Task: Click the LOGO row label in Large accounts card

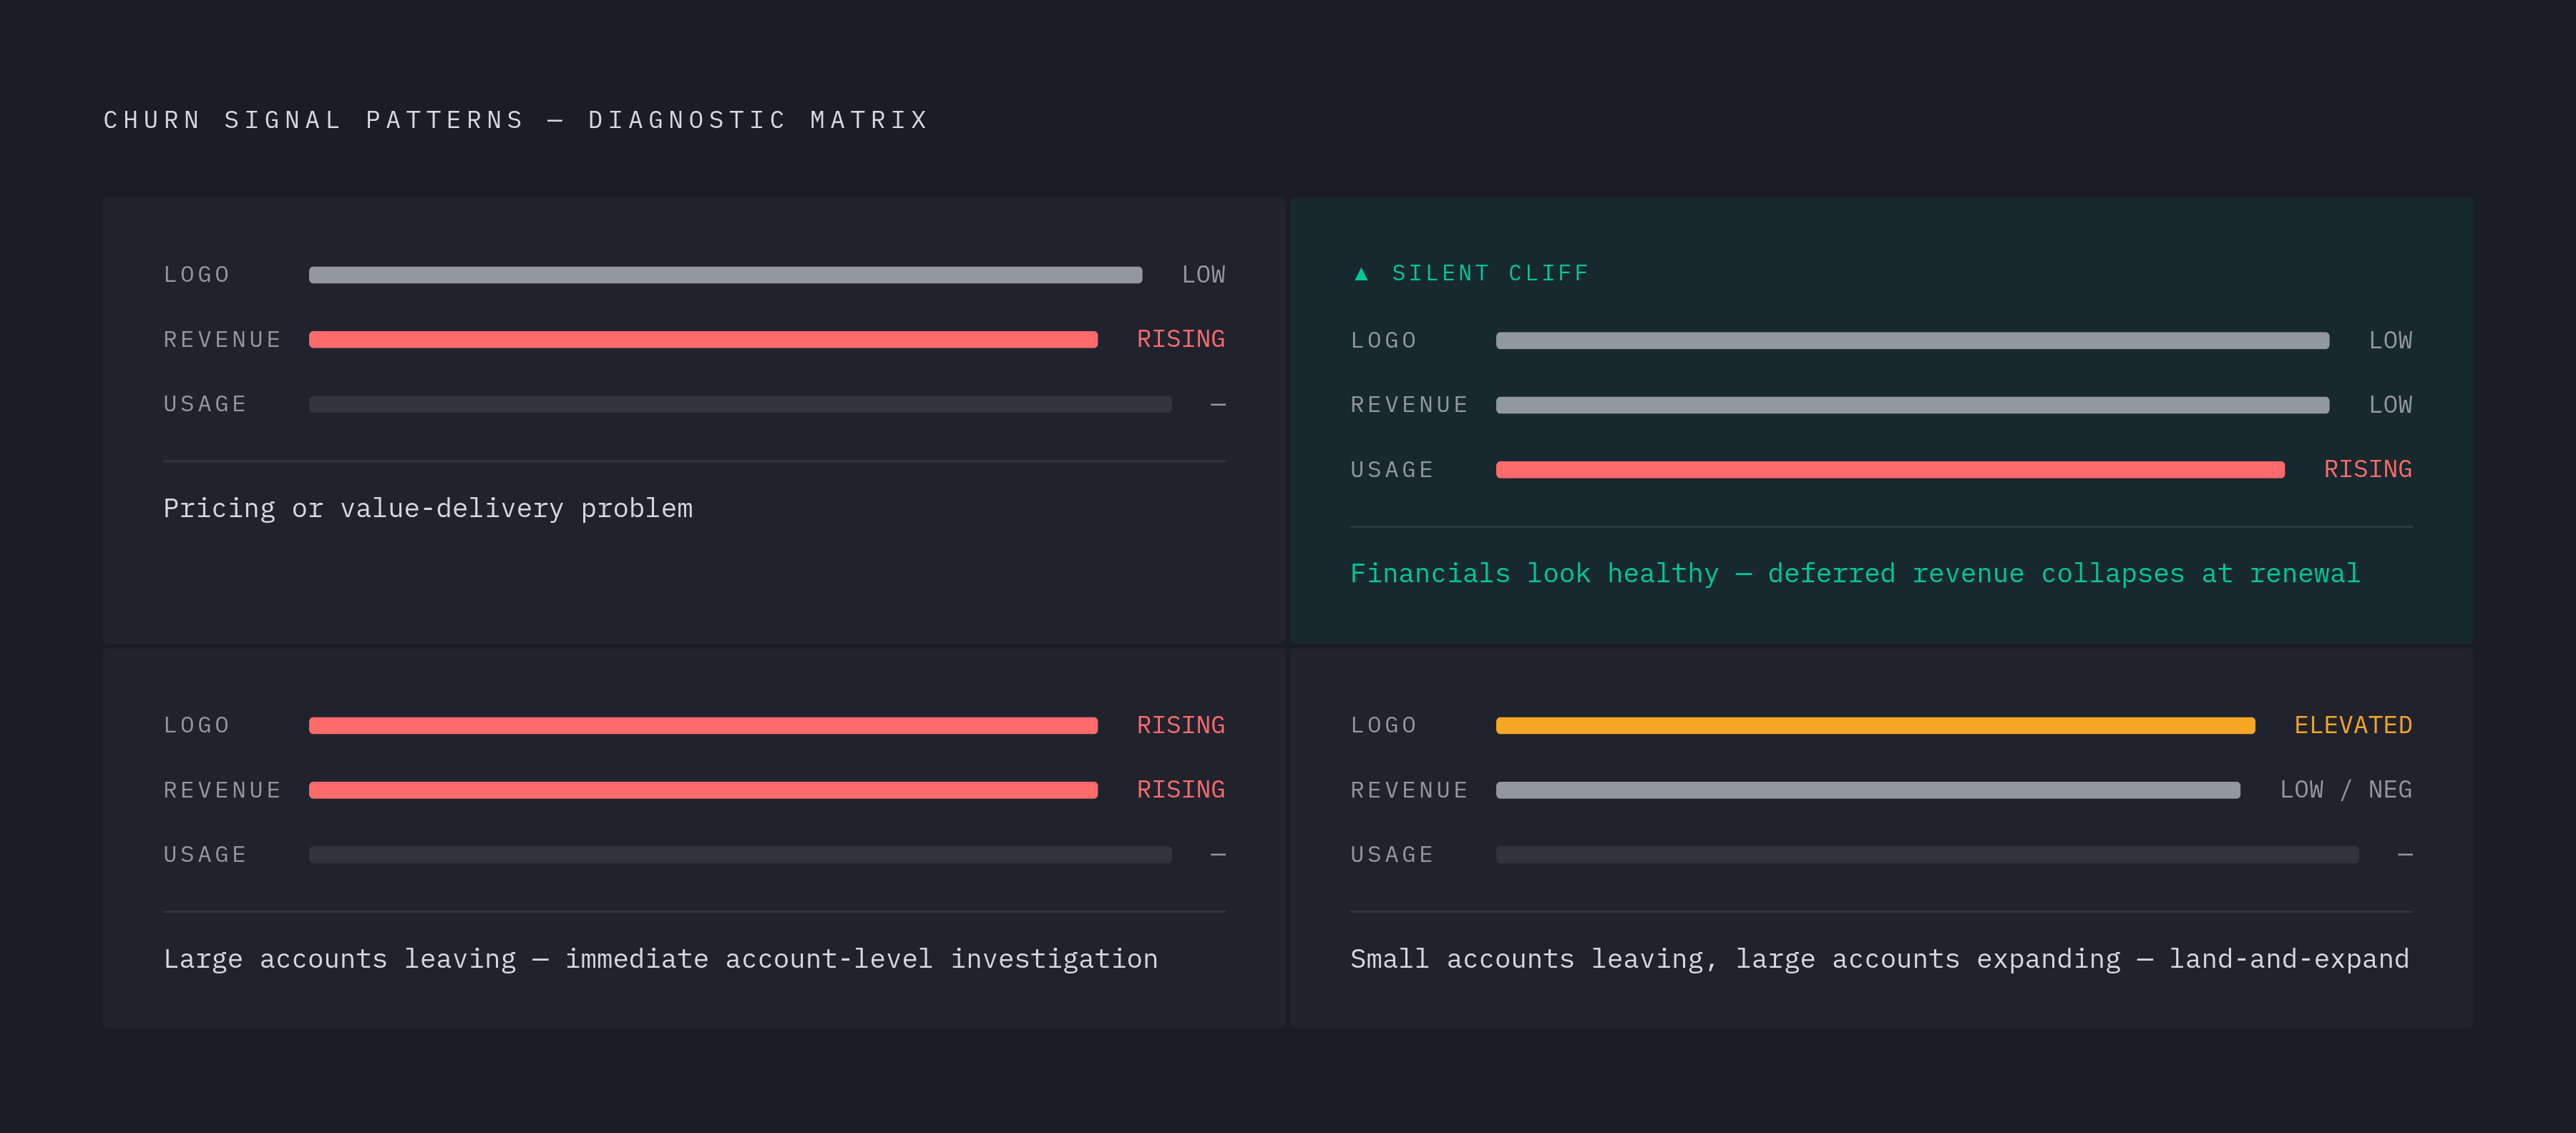Action: click(x=197, y=726)
